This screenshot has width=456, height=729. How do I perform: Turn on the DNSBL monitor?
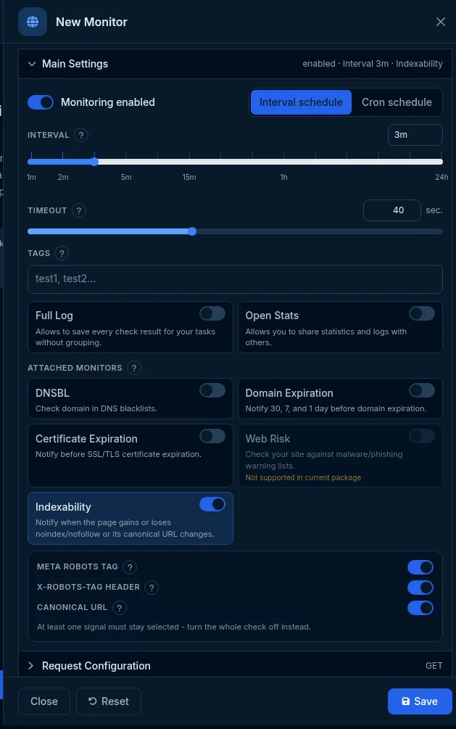tap(212, 390)
